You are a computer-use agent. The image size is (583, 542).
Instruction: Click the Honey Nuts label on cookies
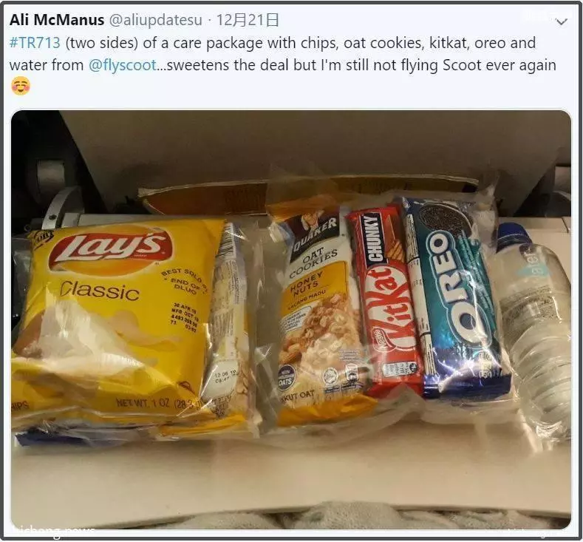click(x=305, y=284)
